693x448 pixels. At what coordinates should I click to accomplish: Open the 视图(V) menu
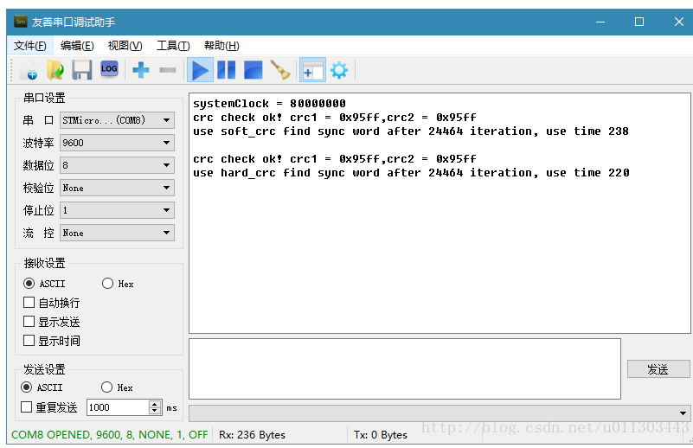point(125,46)
